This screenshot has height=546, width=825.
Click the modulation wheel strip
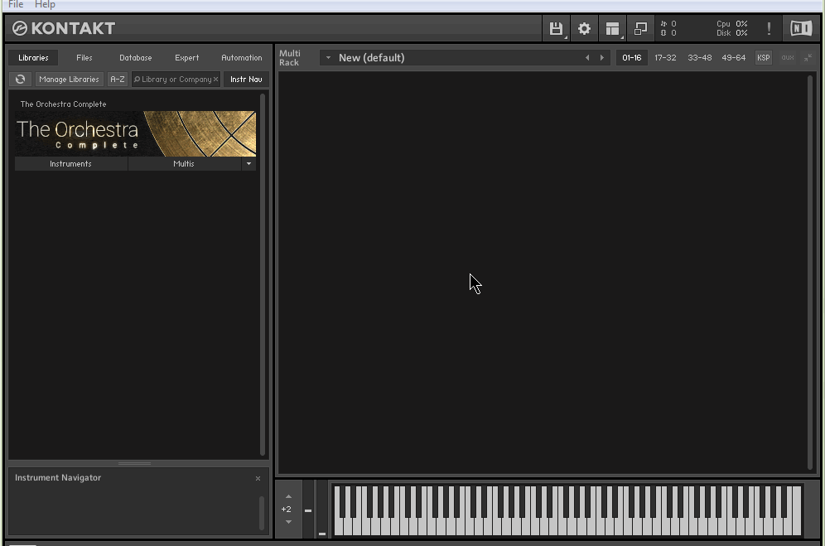click(322, 510)
